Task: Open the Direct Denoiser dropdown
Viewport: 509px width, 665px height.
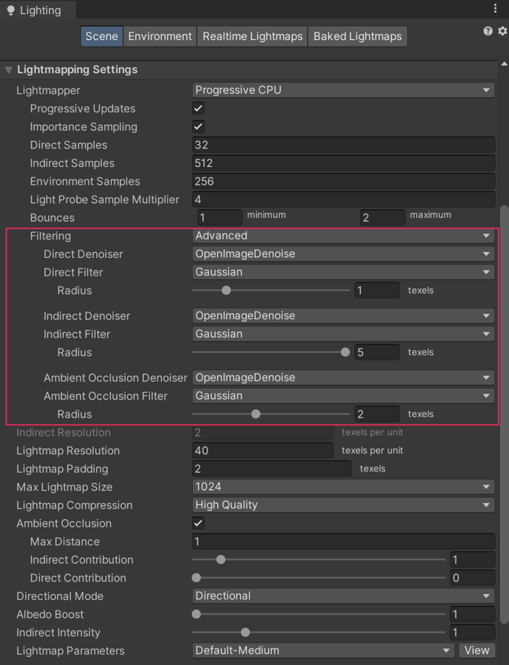Action: coord(343,253)
